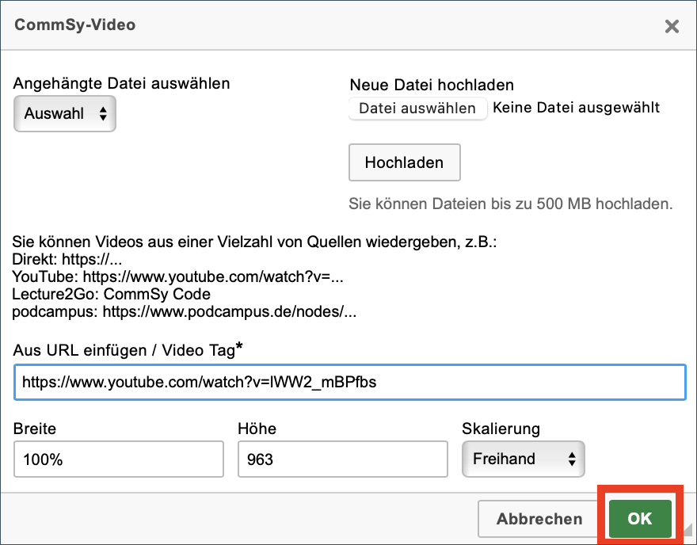Close the CommSy-Video dialog with the X
The image size is (697, 545).
[x=672, y=26]
